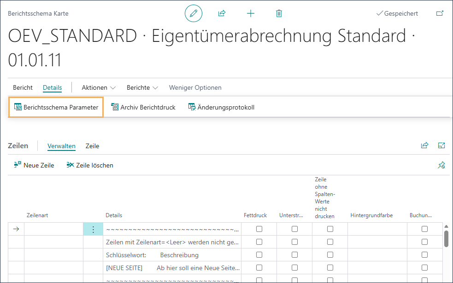Check Buchun… checkbox in NEUE SEITE row
453x283 pixels.
pyautogui.click(x=424, y=268)
